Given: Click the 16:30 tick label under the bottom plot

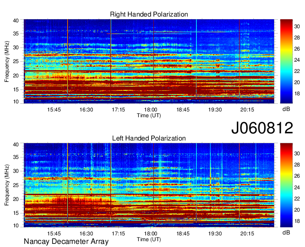Looking at the screenshot, I should (86, 234).
